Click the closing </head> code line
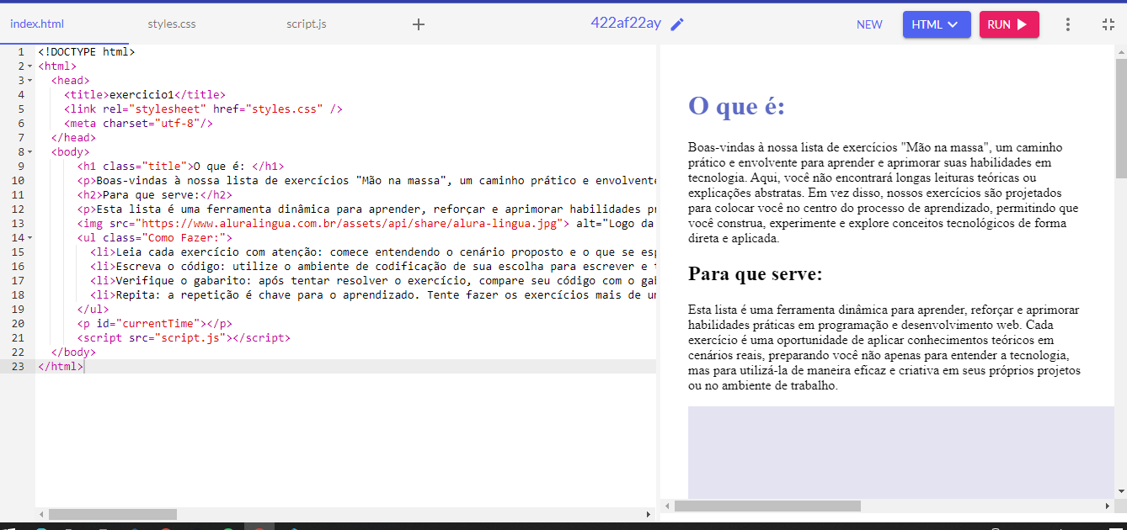The width and height of the screenshot is (1127, 530). [x=73, y=138]
